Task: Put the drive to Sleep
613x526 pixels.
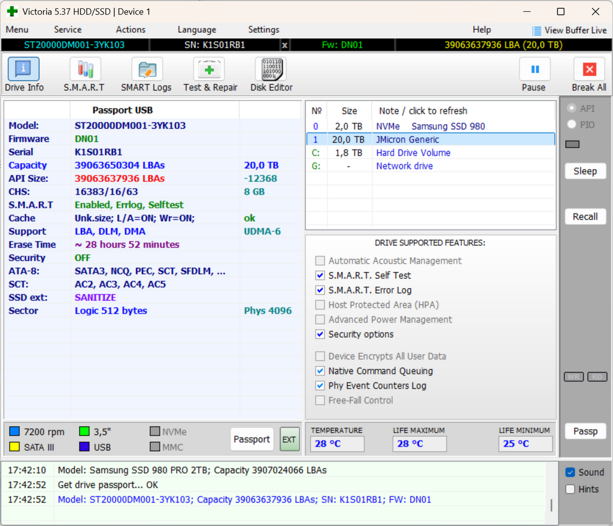Action: coord(585,171)
